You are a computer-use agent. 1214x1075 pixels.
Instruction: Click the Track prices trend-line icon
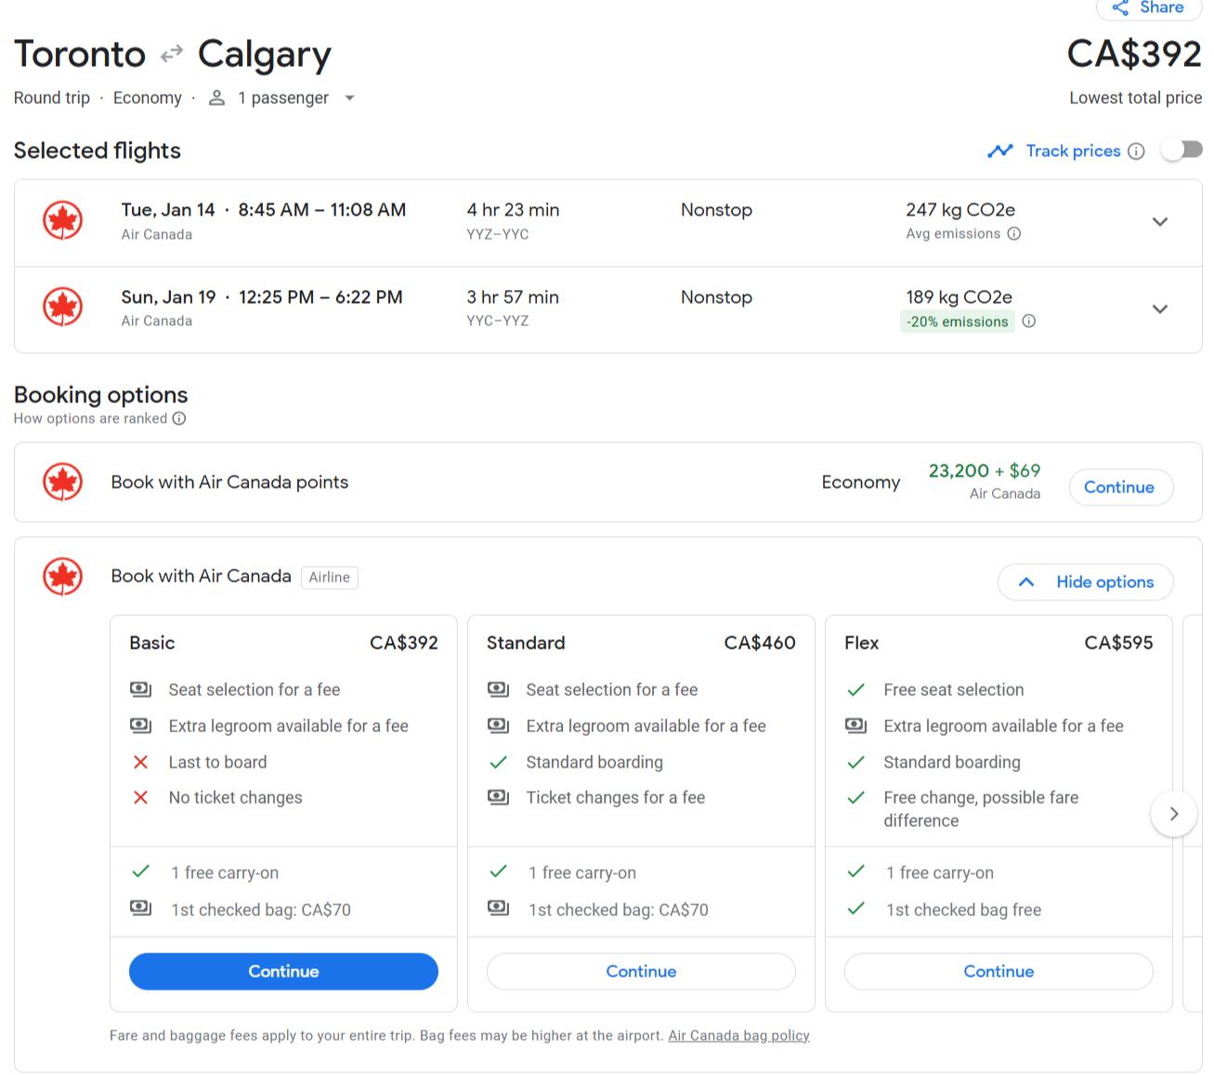point(999,151)
